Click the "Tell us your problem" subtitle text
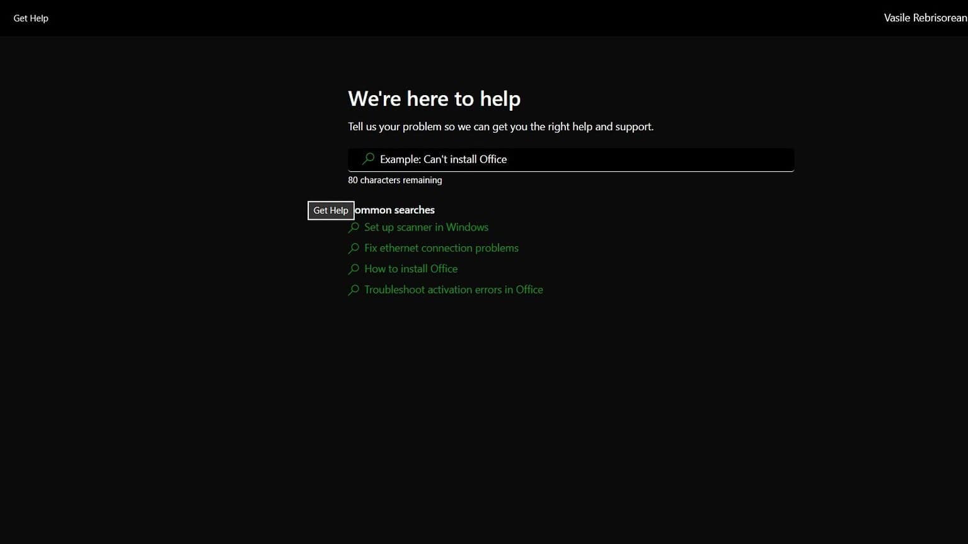This screenshot has height=544, width=968. click(x=500, y=127)
